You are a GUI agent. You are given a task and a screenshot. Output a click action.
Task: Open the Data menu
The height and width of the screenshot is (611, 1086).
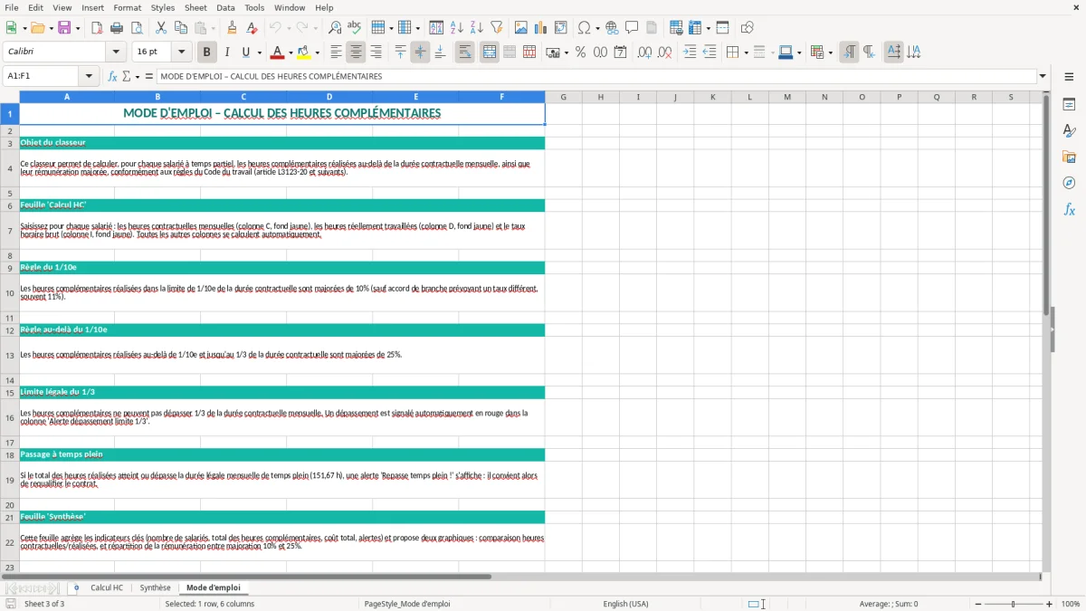pos(225,7)
